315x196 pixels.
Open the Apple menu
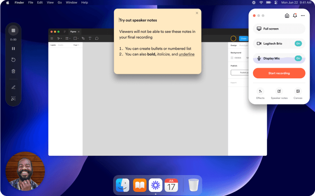(8, 2)
